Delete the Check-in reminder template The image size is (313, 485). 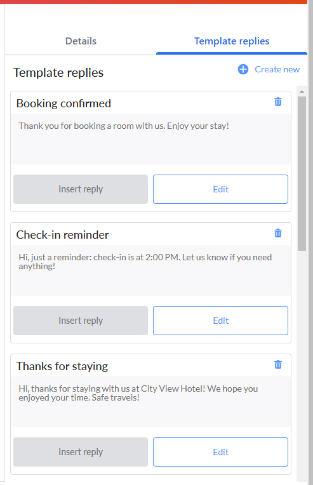click(x=278, y=233)
